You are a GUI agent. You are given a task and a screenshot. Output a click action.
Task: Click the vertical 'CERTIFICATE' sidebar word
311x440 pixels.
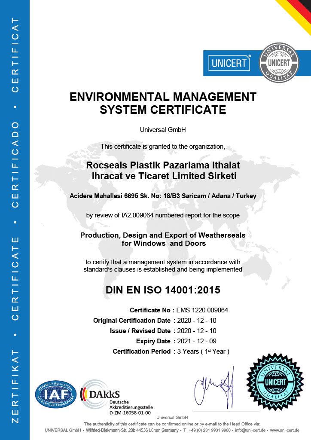[15, 278]
